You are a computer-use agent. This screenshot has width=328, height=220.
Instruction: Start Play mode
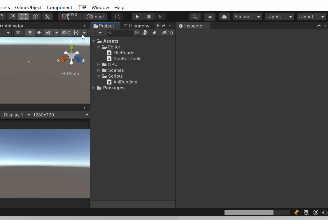[137, 17]
